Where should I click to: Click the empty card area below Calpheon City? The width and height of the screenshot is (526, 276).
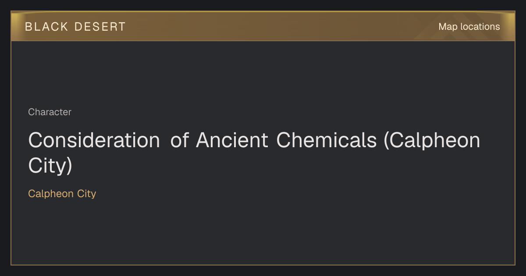pyautogui.click(x=263, y=232)
